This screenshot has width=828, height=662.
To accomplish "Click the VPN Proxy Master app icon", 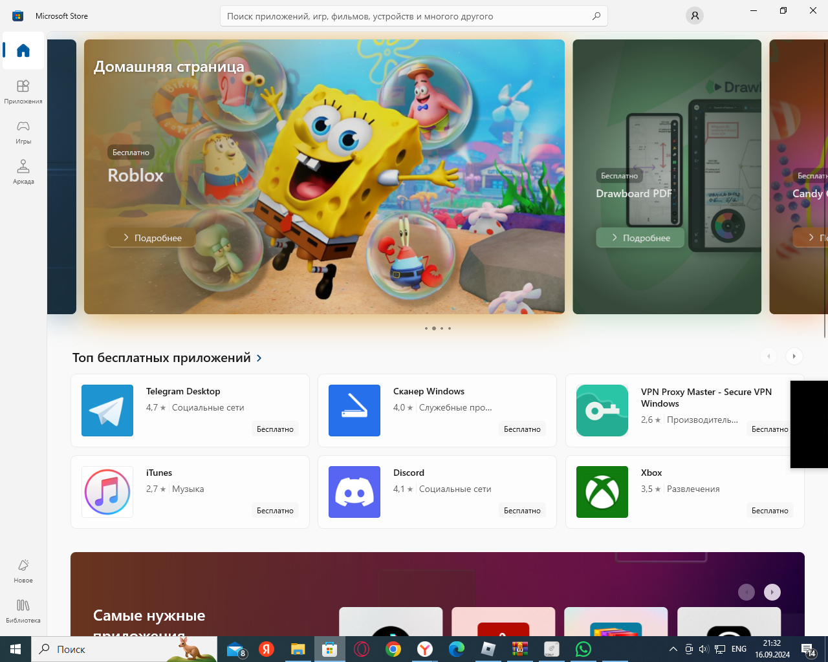I will pyautogui.click(x=602, y=411).
